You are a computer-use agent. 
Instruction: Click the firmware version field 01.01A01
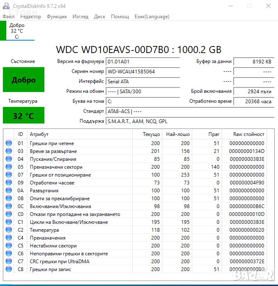(143, 61)
